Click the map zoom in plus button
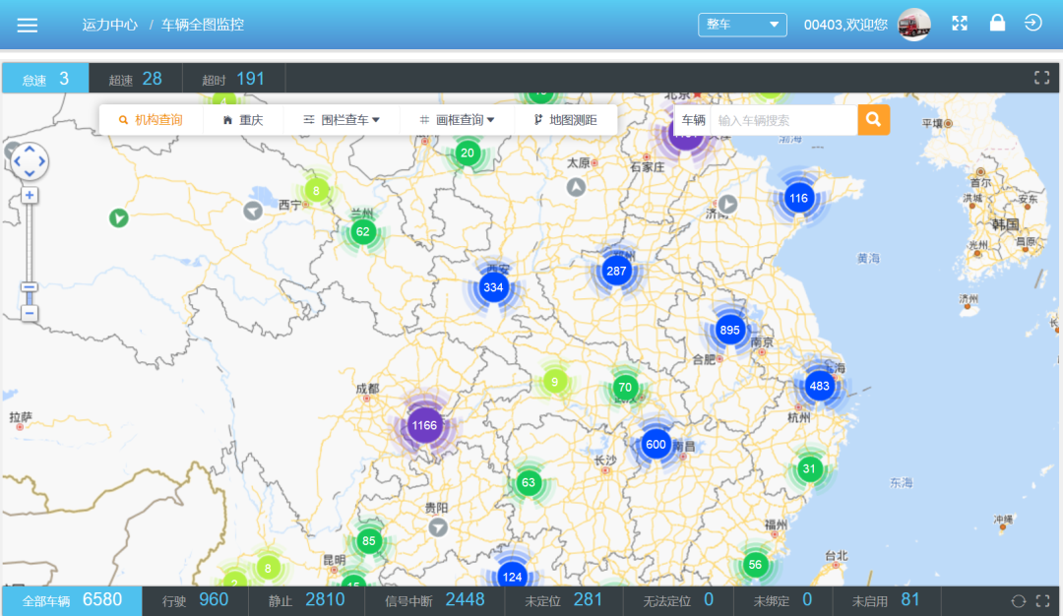Viewport: 1063px width, 616px height. tap(30, 195)
